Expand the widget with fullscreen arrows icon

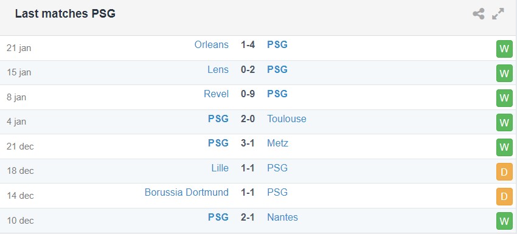click(x=498, y=14)
